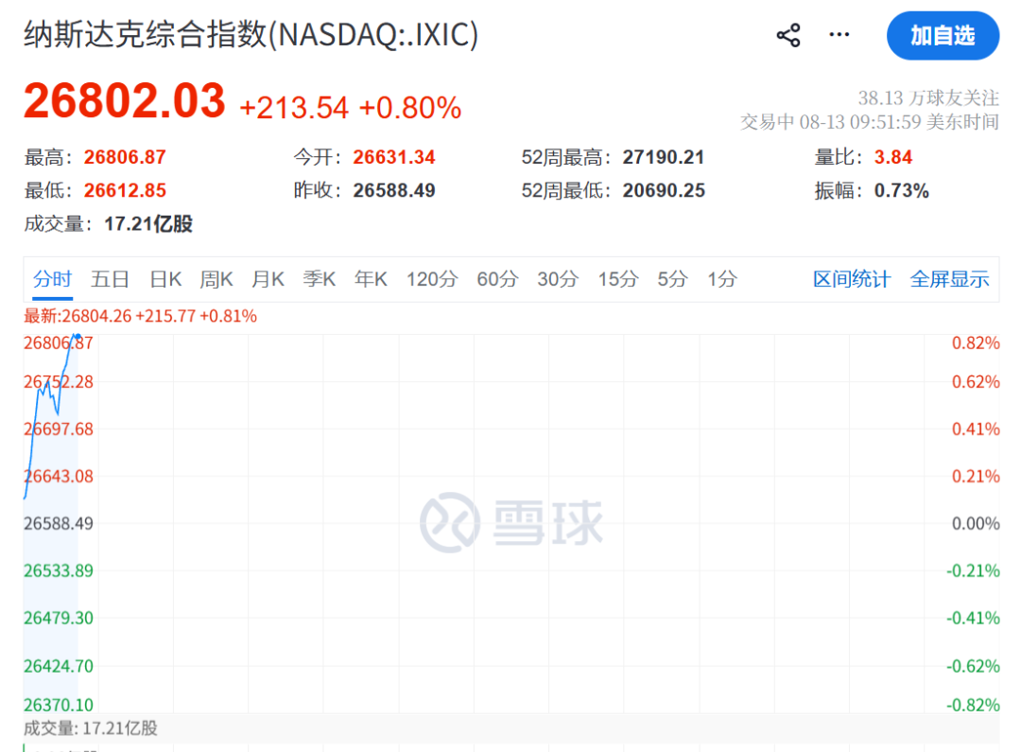Select the 分时 chart tab
1021x752 pixels.
coord(52,279)
